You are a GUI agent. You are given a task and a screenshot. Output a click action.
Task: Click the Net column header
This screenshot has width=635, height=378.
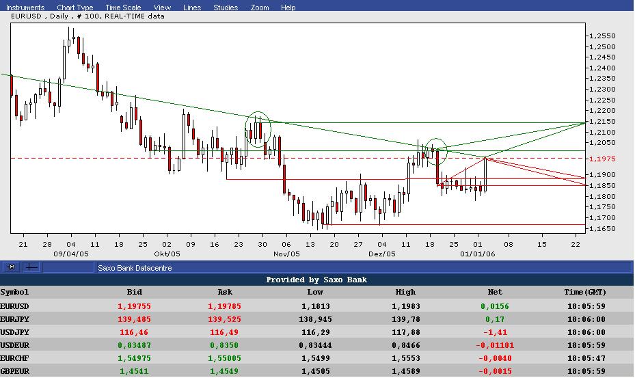[x=495, y=292]
